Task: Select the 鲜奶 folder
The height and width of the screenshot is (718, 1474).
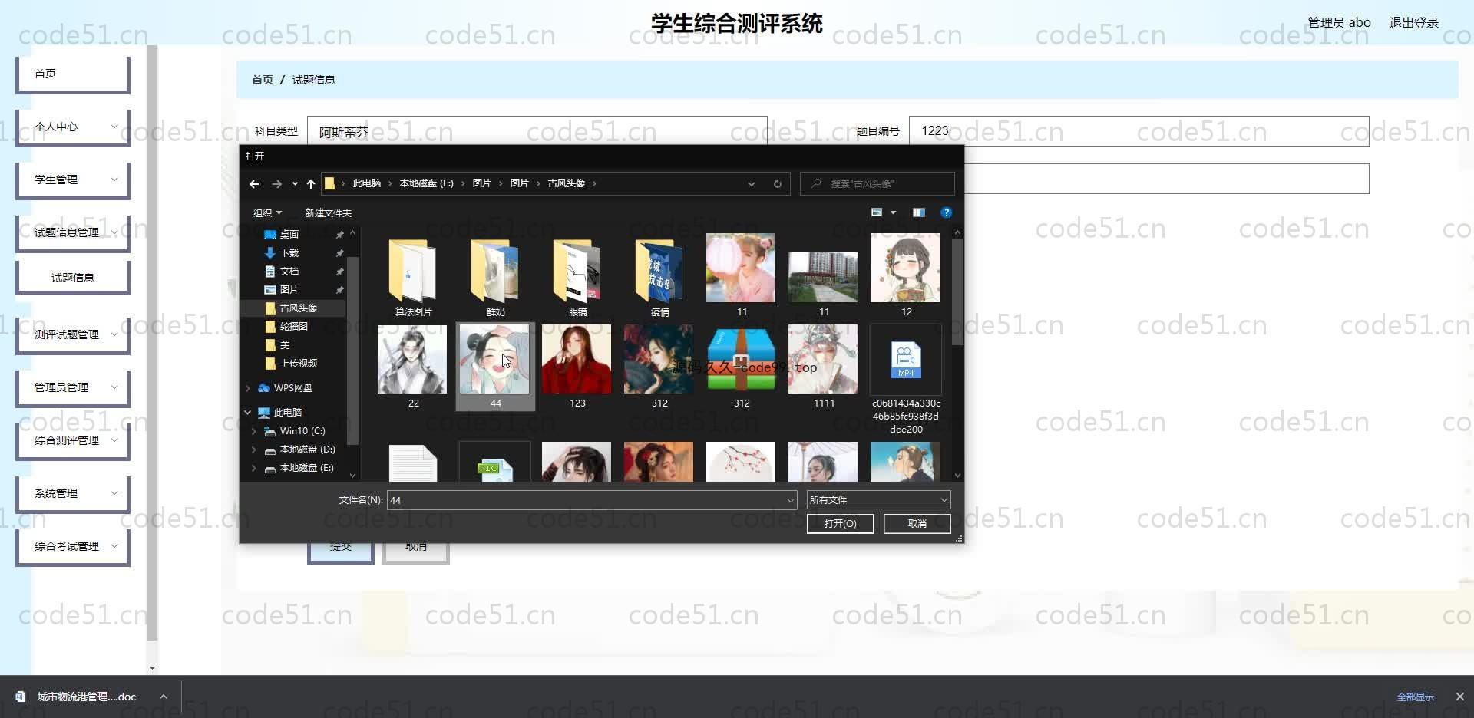Action: [x=495, y=276]
